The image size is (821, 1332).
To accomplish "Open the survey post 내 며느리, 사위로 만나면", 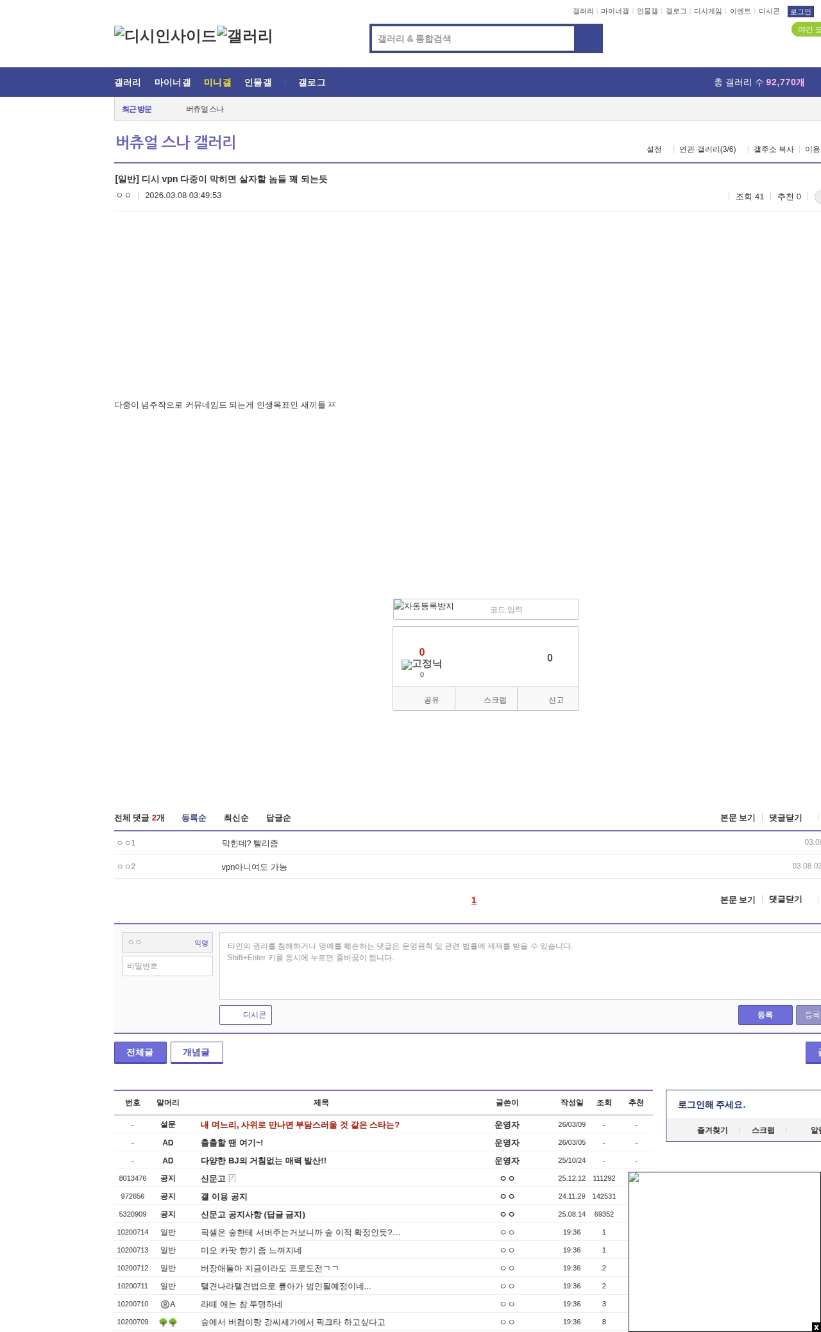I will pos(300,1124).
